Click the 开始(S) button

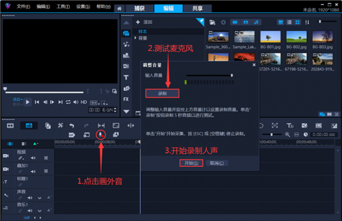(191, 163)
